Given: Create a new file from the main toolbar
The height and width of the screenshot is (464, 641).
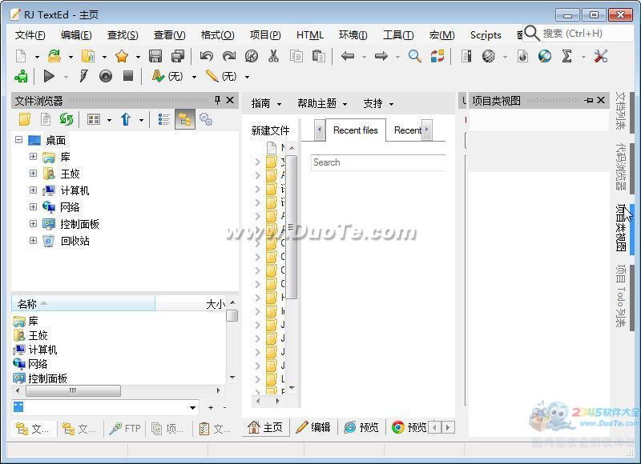Looking at the screenshot, I should coord(21,56).
